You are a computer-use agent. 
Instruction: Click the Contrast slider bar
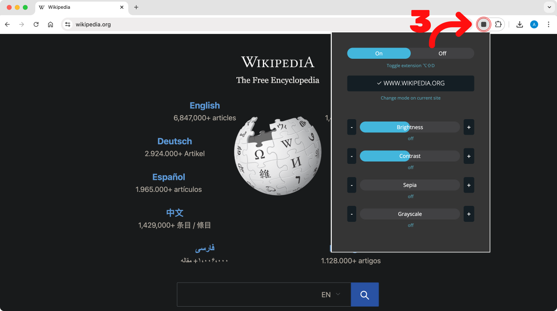click(410, 156)
